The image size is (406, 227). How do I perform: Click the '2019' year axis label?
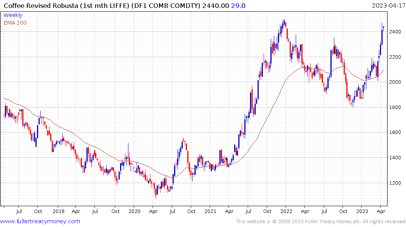(x=59, y=211)
